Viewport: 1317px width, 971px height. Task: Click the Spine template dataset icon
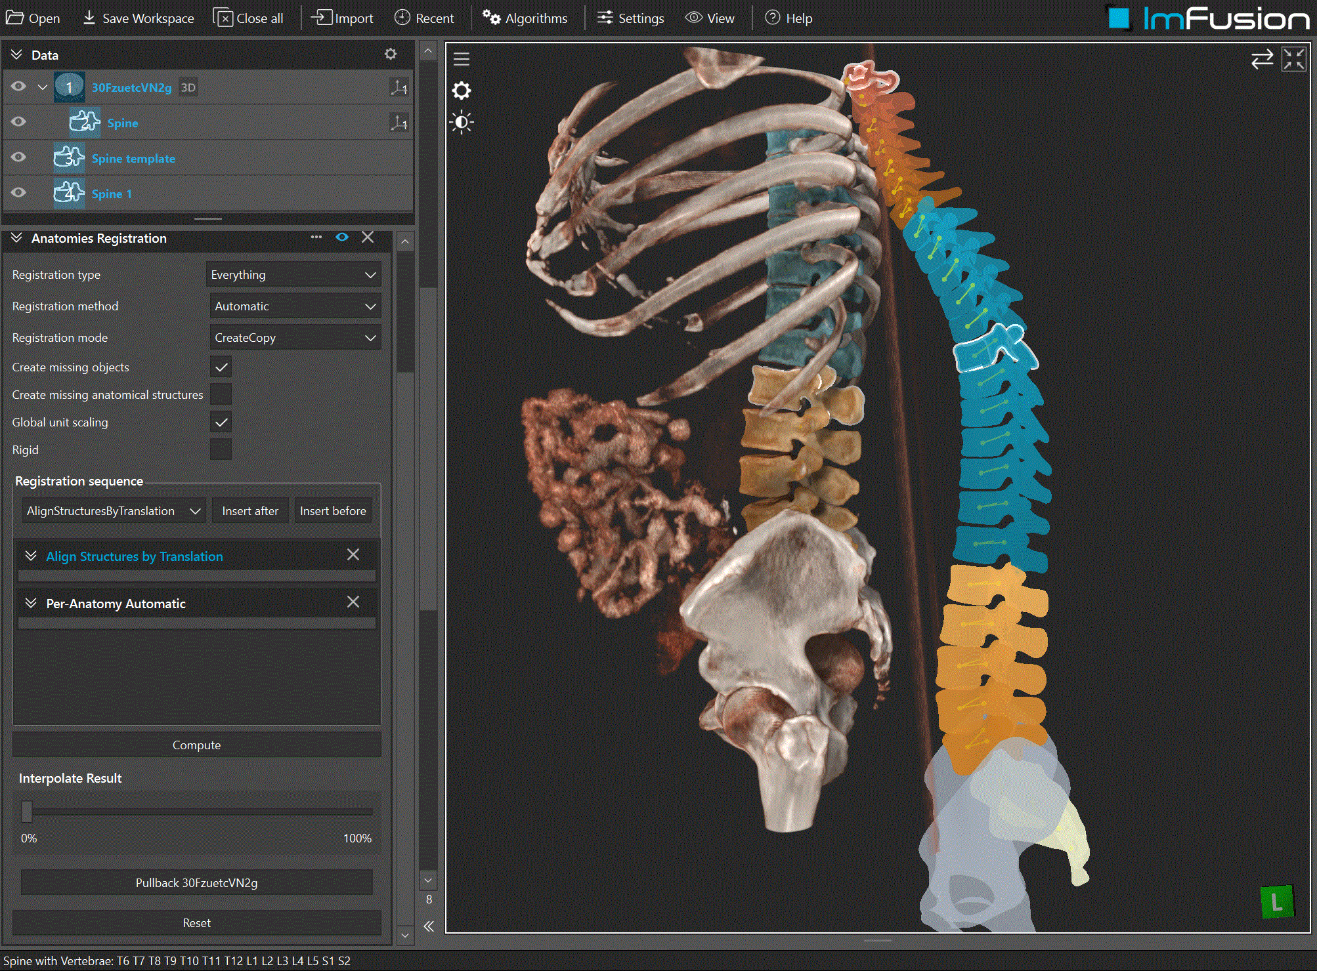69,158
